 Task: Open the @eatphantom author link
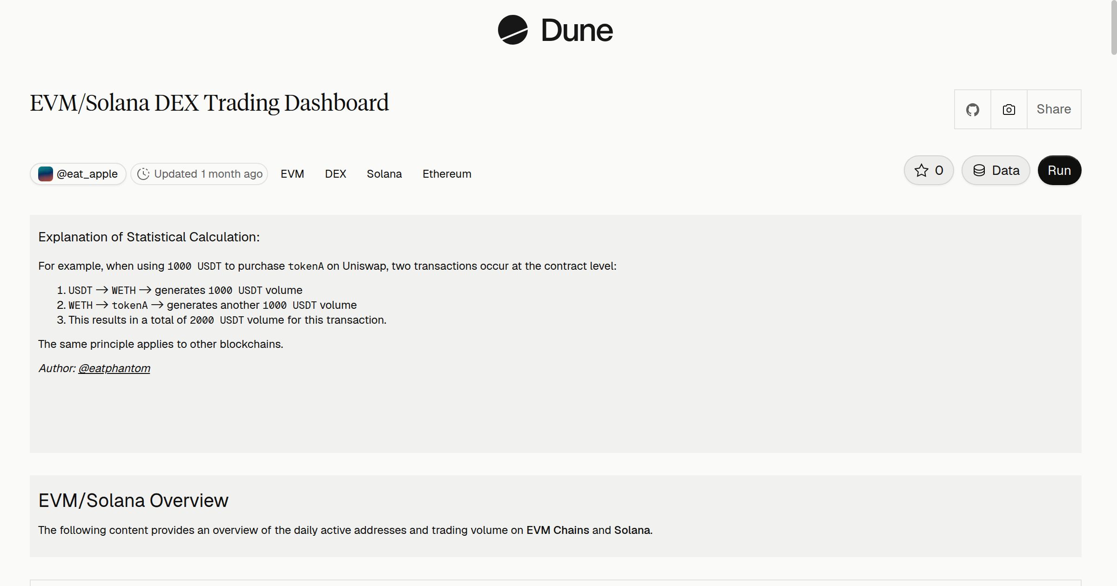coord(114,368)
